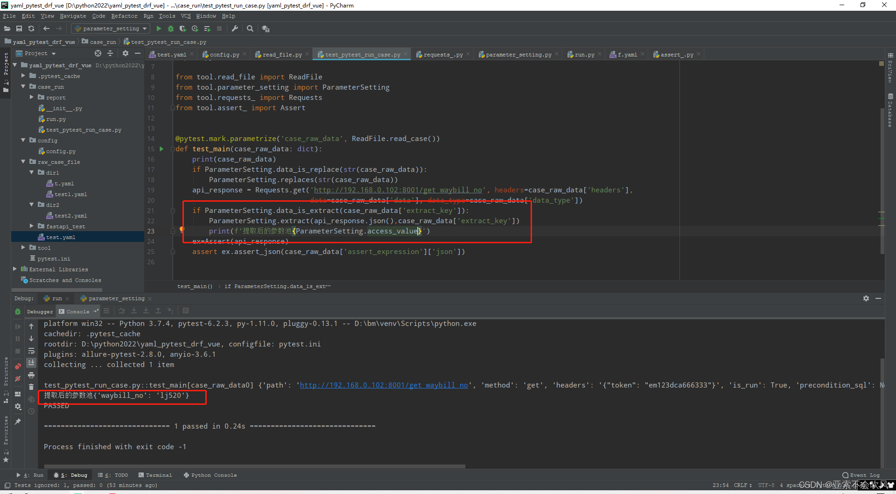Move down in console stack trace

click(x=31, y=339)
